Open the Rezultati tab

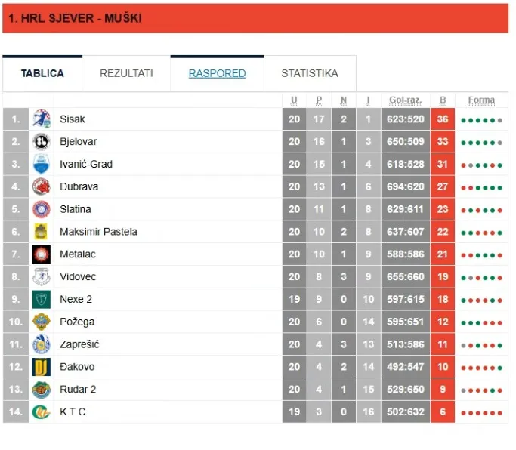click(126, 73)
